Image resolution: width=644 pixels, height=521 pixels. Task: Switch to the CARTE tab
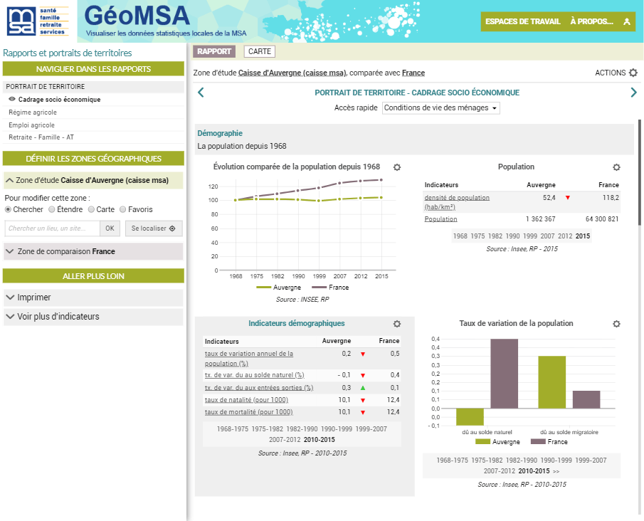click(260, 51)
